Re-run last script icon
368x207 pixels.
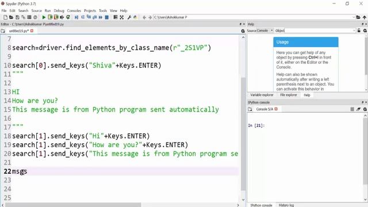point(68,17)
